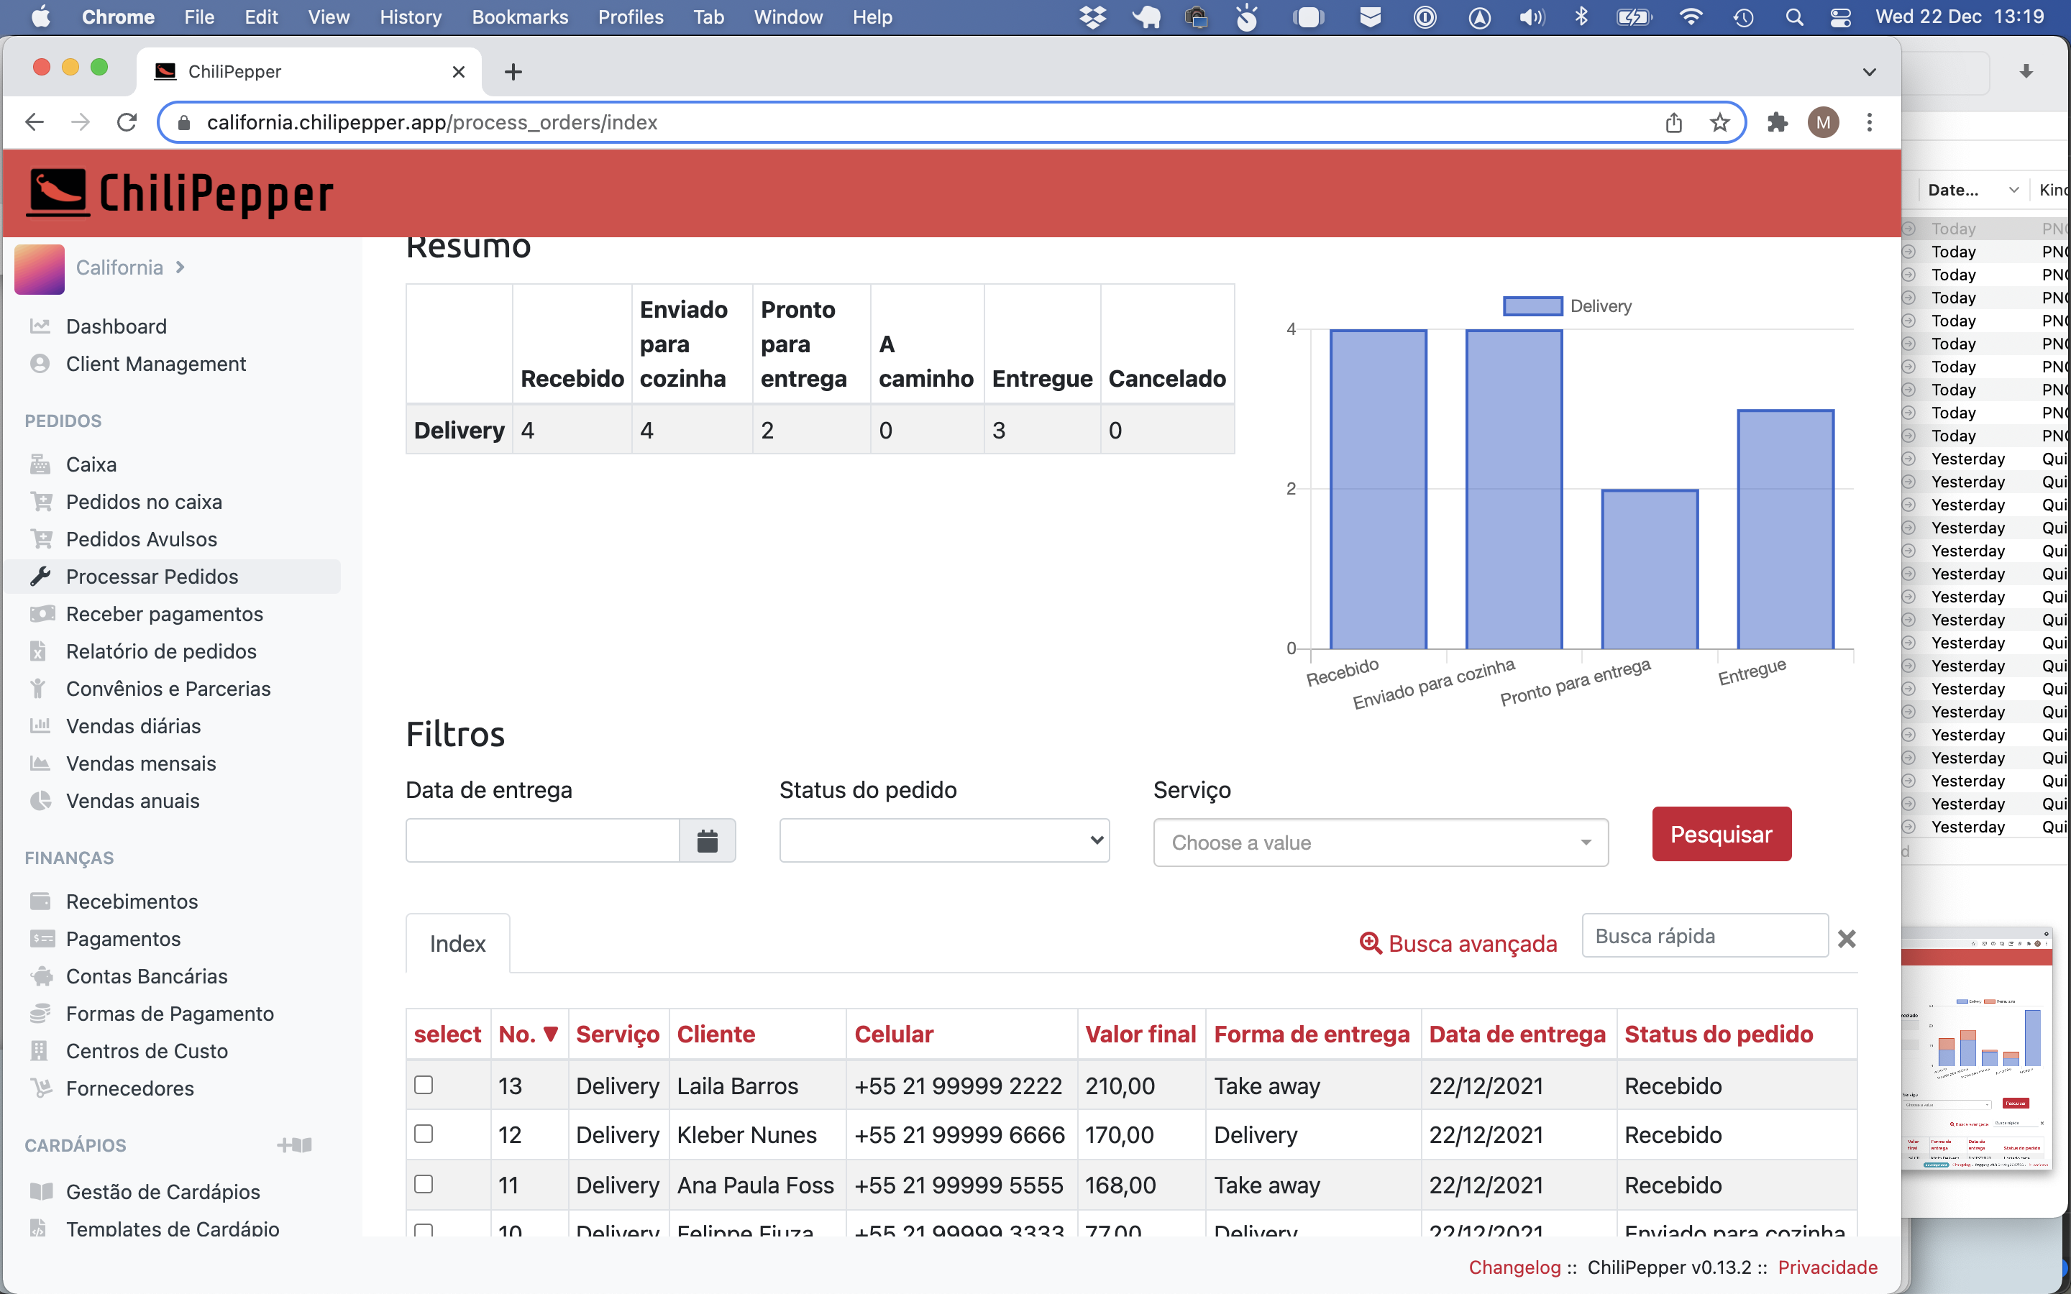
Task: Open the Bookmarks menu in the menu bar
Action: (x=521, y=17)
